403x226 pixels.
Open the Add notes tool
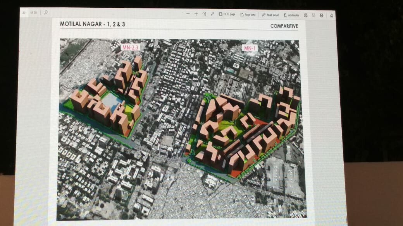pyautogui.click(x=291, y=15)
